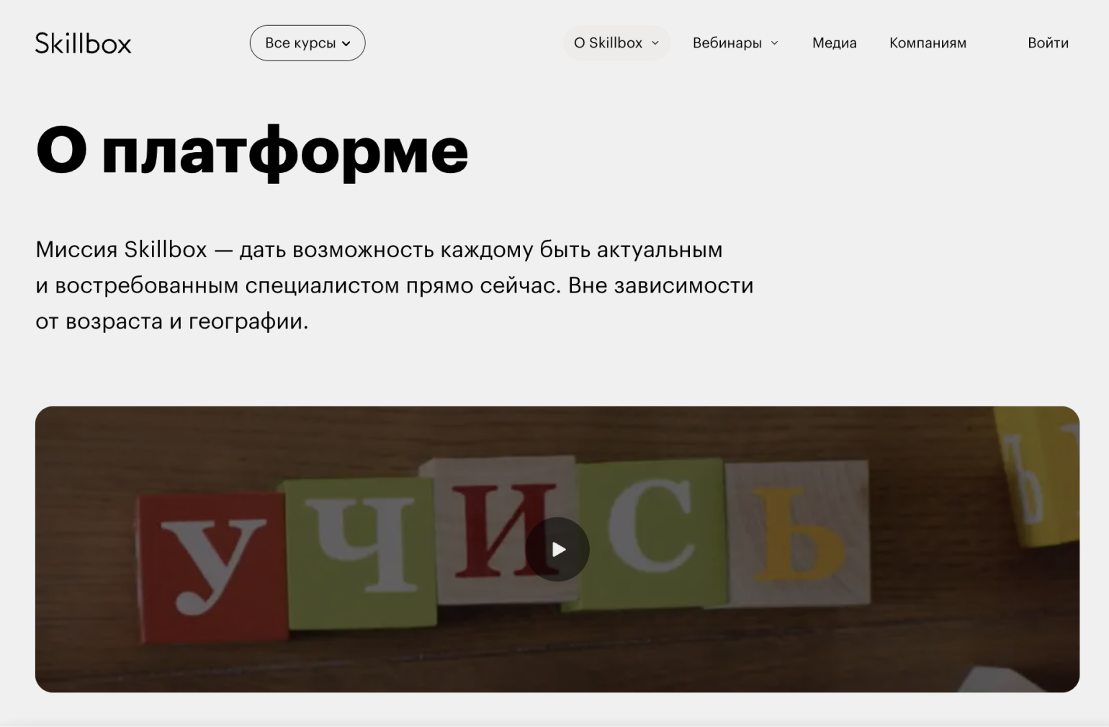Click the chevron arrow inside Все курсы
The image size is (1109, 727).
[x=346, y=43]
